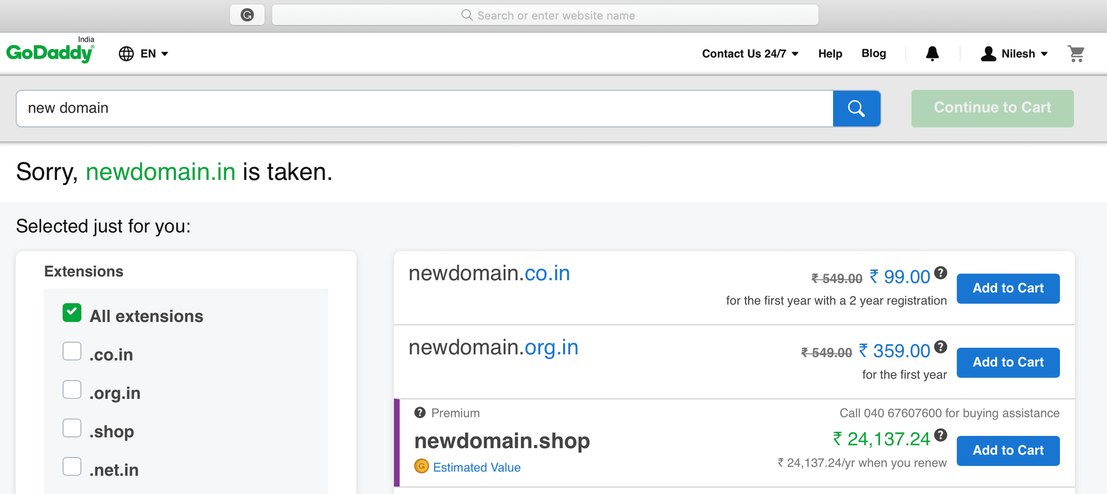Click the user profile icon beside Nilesh

pos(988,54)
